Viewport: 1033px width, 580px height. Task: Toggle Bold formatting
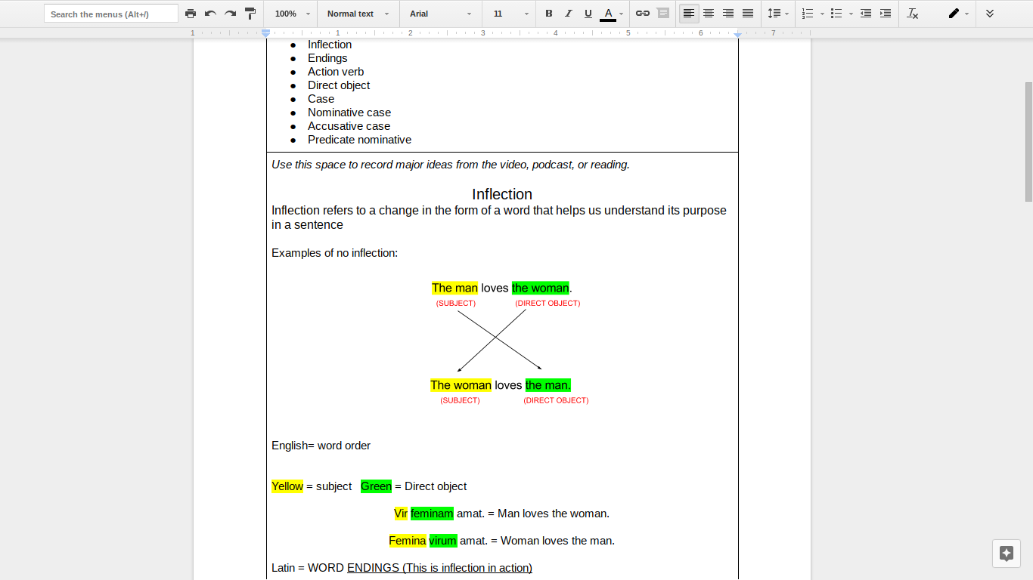pos(549,14)
